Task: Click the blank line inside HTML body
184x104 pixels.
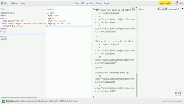Action: coord(23,34)
